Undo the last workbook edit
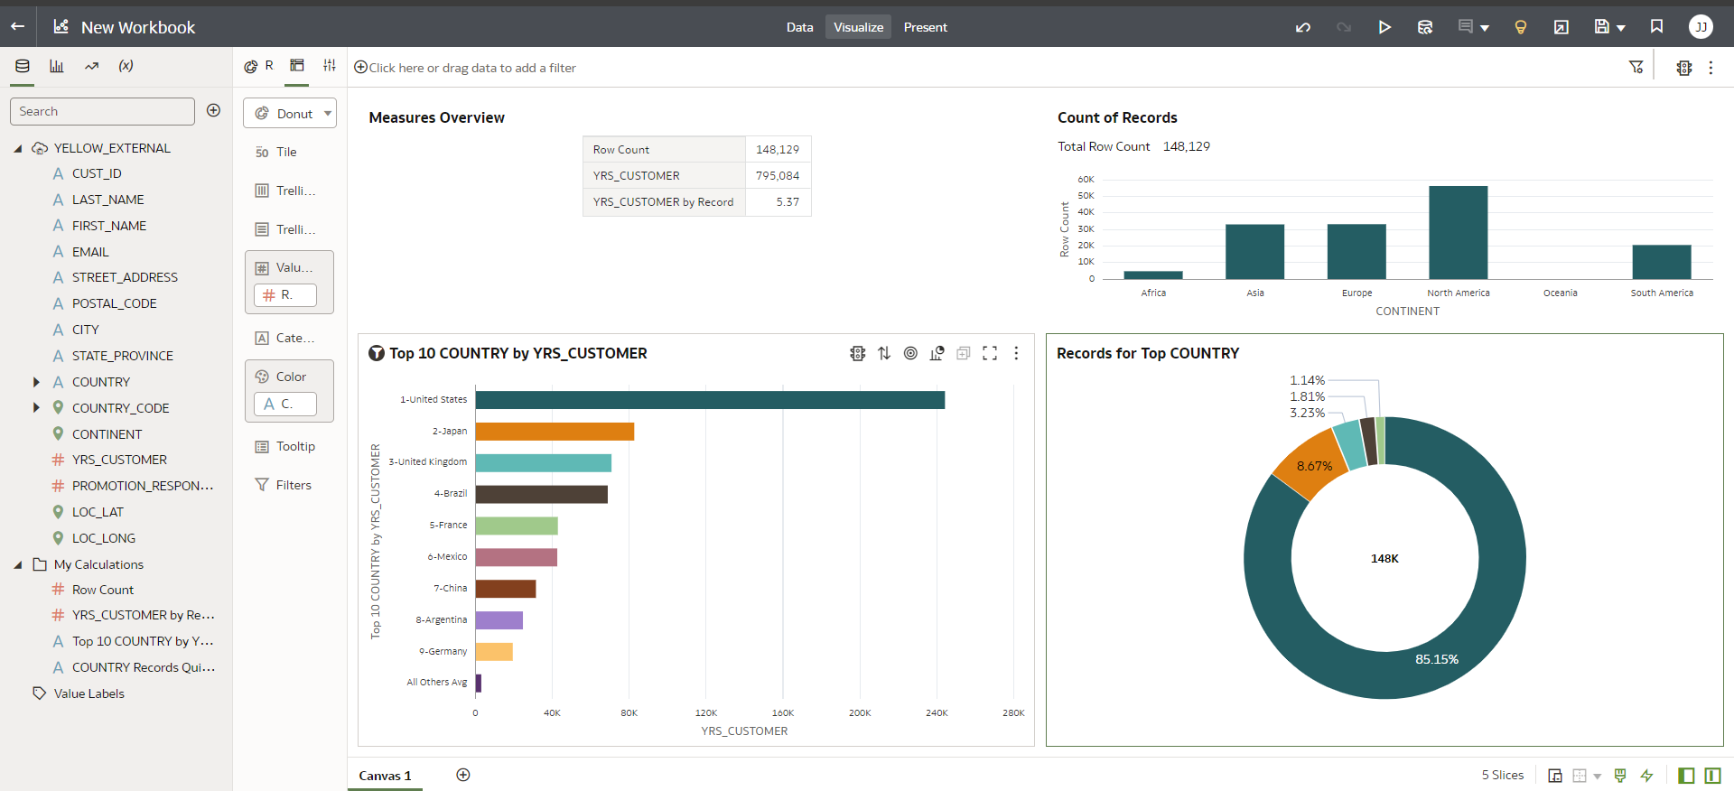The image size is (1734, 791). (x=1302, y=27)
